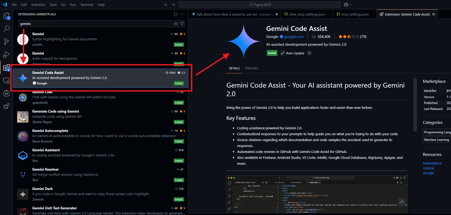Image resolution: width=451 pixels, height=215 pixels.
Task: Open the Gemini Code Assist screenshot image
Action: 317,194
